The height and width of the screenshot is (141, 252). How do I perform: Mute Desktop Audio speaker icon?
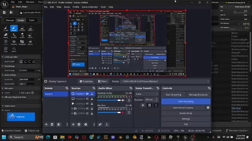[x=123, y=100]
